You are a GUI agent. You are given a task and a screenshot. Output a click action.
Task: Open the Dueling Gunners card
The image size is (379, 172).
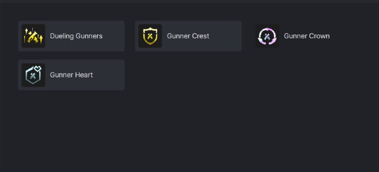coord(71,36)
